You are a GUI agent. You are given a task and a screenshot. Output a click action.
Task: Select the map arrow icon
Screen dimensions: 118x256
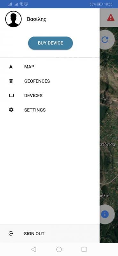tap(11, 67)
